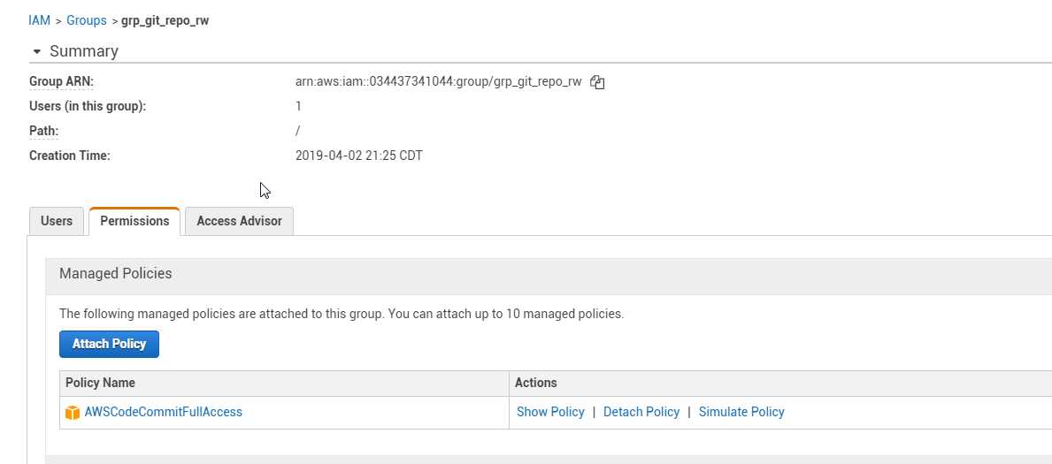1052x464 pixels.
Task: Go to the IAM breadcrumb link
Action: [40, 20]
